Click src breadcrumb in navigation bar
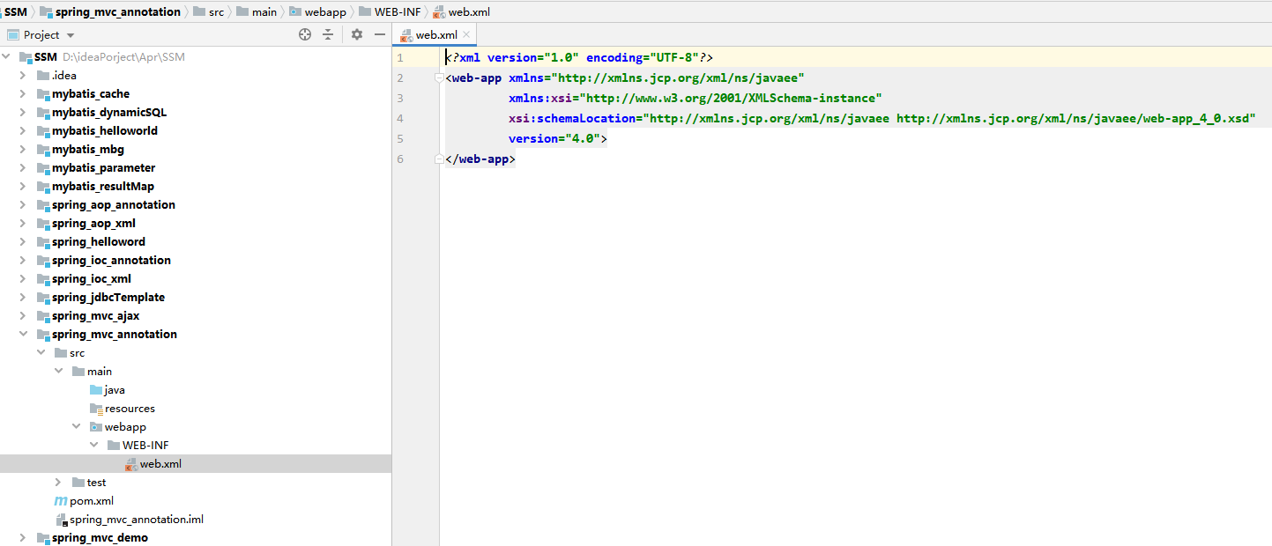This screenshot has width=1272, height=546. click(209, 11)
